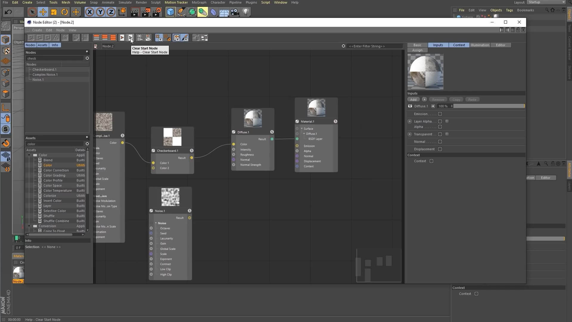Image resolution: width=572 pixels, height=322 pixels.
Task: Click the Camera object icon
Action: 235,12
